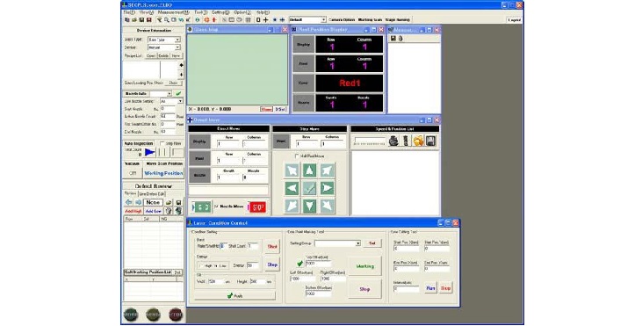Click the trash icon in Defect Review
The image size is (642, 326).
pyautogui.click(x=169, y=211)
